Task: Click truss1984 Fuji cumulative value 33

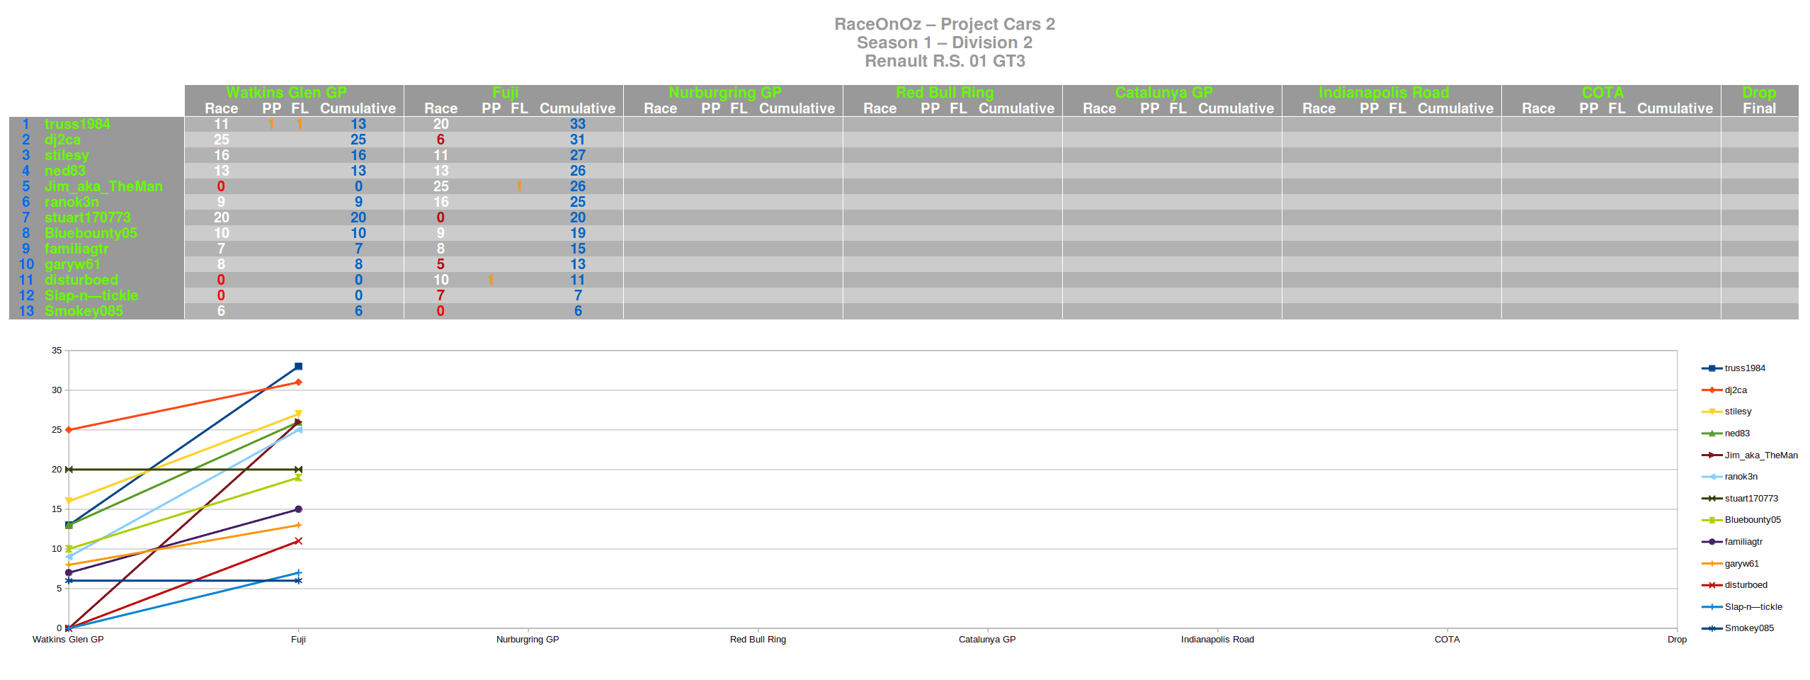Action: click(x=578, y=124)
